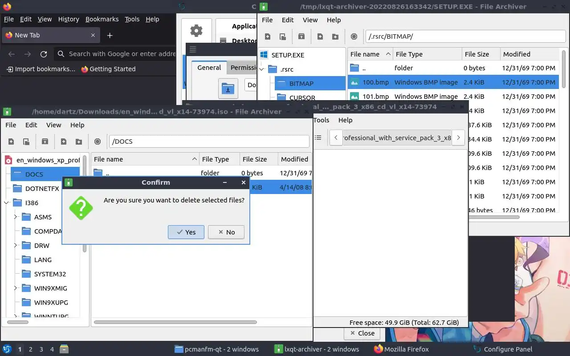Viewport: 570px width, 356px height.
Task: Expand the ASMS folder in ISO tree
Action: [x=16, y=217]
